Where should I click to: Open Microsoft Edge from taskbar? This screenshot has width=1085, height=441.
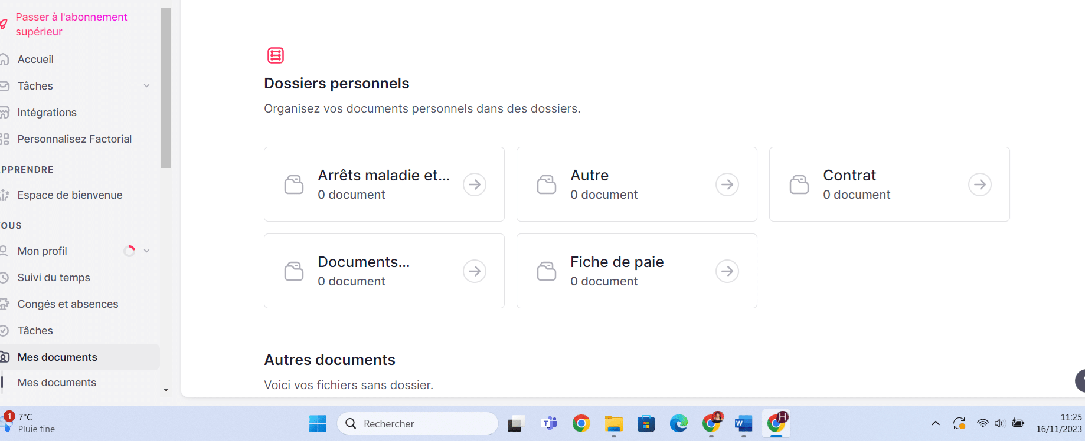[x=679, y=423]
